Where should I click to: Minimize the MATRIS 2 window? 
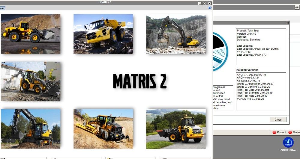[x=200, y=3]
